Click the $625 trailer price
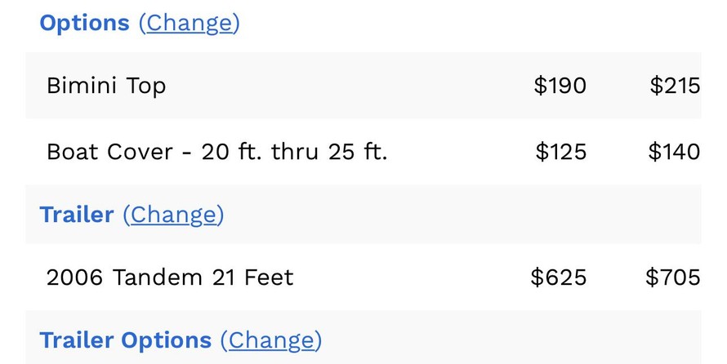This screenshot has height=364, width=727. [x=559, y=277]
